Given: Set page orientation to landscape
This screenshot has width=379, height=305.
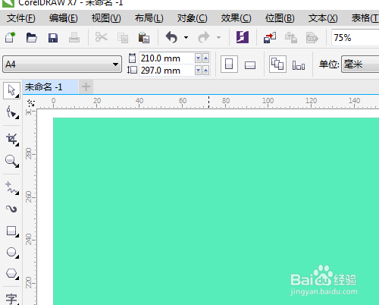Looking at the screenshot, I should coord(250,65).
